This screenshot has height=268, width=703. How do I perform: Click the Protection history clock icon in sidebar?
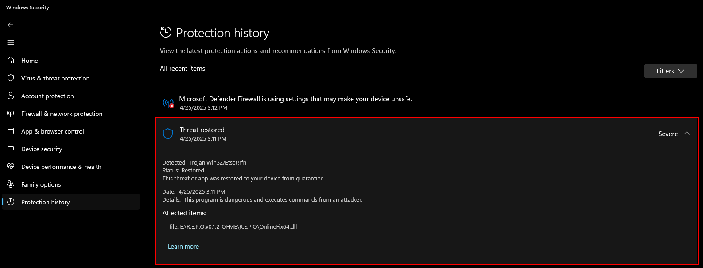[11, 202]
